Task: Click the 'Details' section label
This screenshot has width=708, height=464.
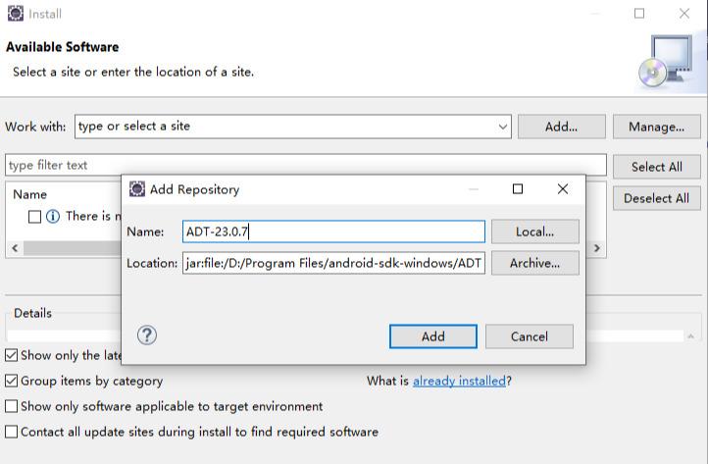Action: point(32,313)
